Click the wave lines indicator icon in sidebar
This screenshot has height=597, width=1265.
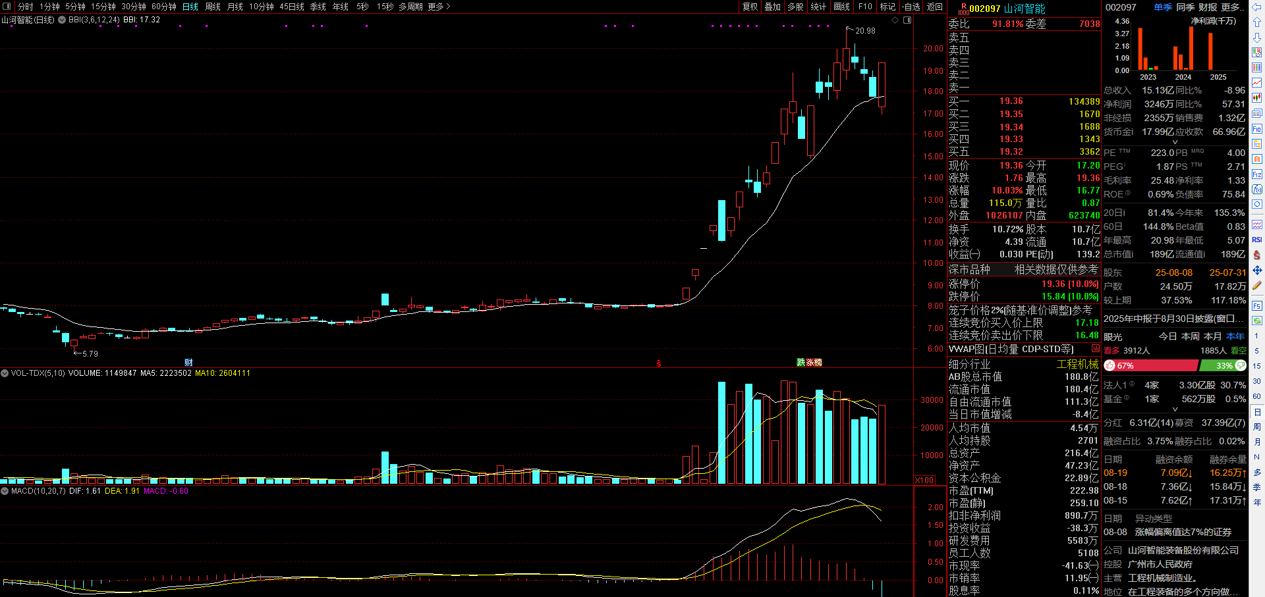(1256, 224)
